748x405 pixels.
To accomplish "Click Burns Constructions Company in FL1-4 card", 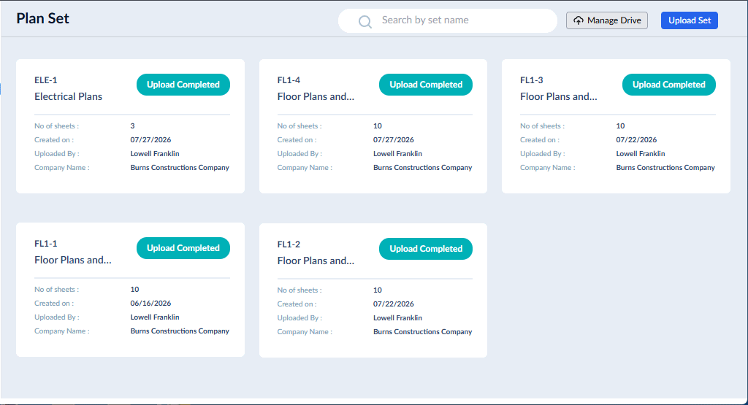I will (423, 168).
